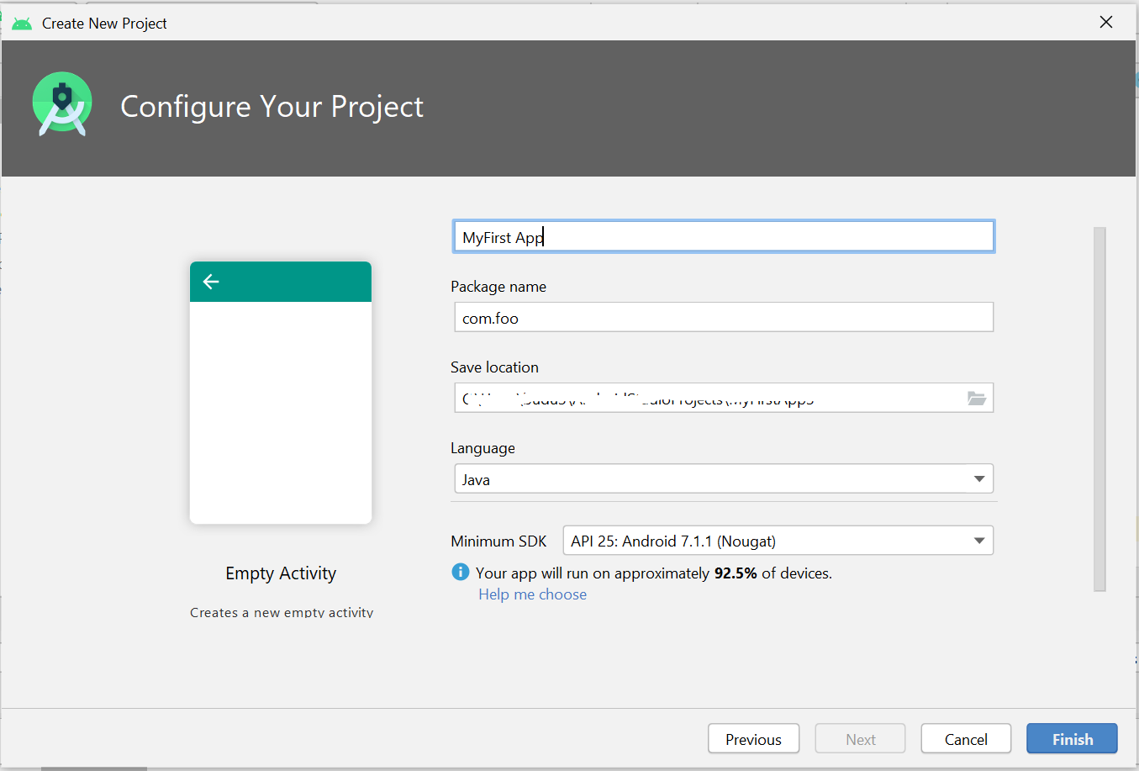Open the folder browser for save location
The height and width of the screenshot is (771, 1139).
click(977, 398)
